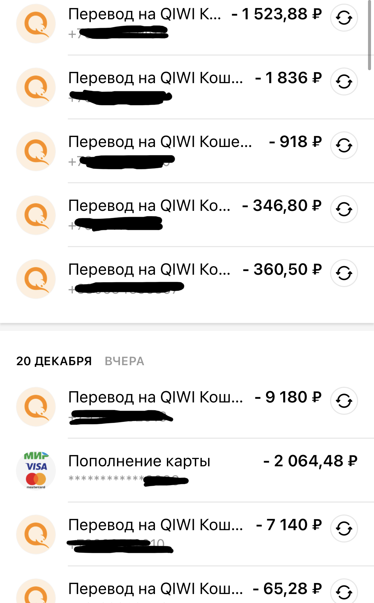
Task: Click repeat icon next to 346,80 ₽
Action: coord(344,209)
